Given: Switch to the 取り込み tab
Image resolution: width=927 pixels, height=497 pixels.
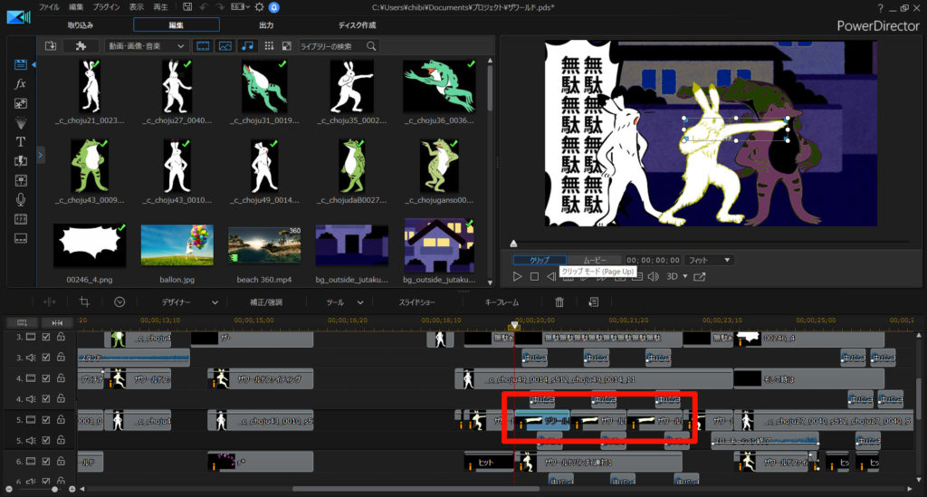Looking at the screenshot, I should click(x=81, y=24).
